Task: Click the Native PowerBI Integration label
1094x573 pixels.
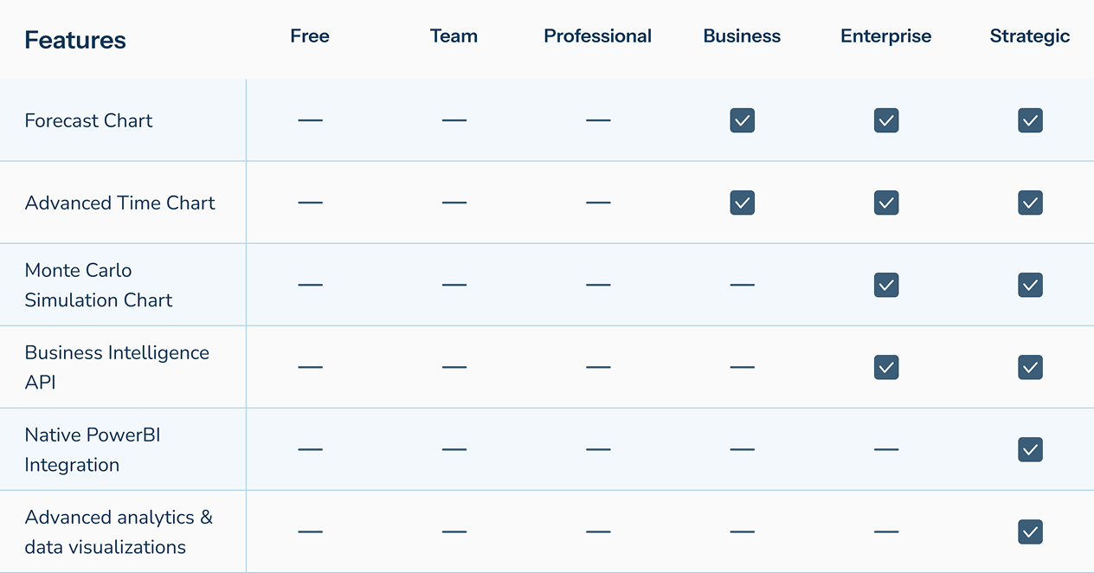Action: tap(93, 449)
